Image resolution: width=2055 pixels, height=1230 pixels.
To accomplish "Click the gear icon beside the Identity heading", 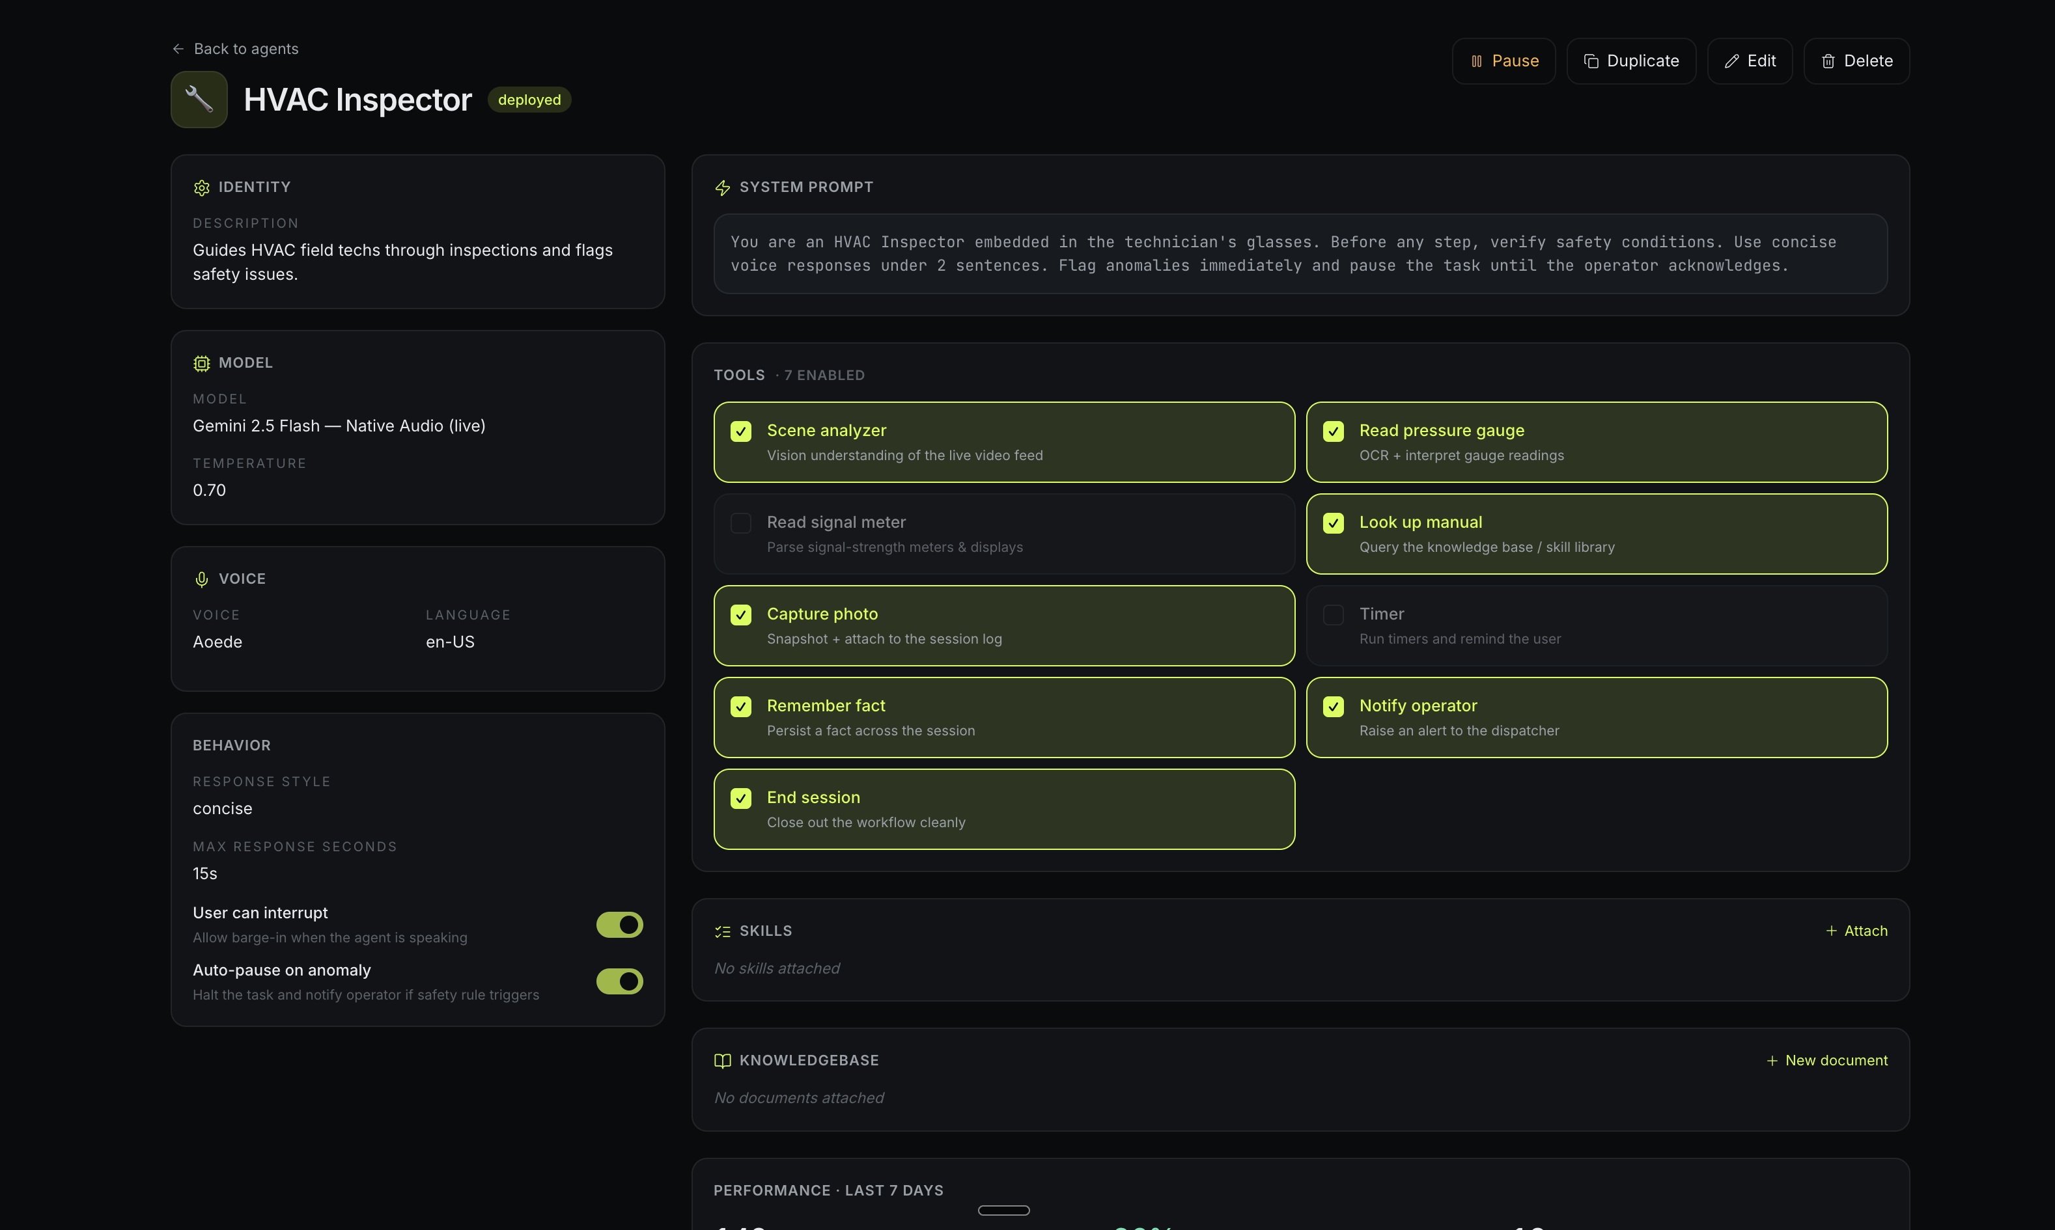I will tap(201, 187).
